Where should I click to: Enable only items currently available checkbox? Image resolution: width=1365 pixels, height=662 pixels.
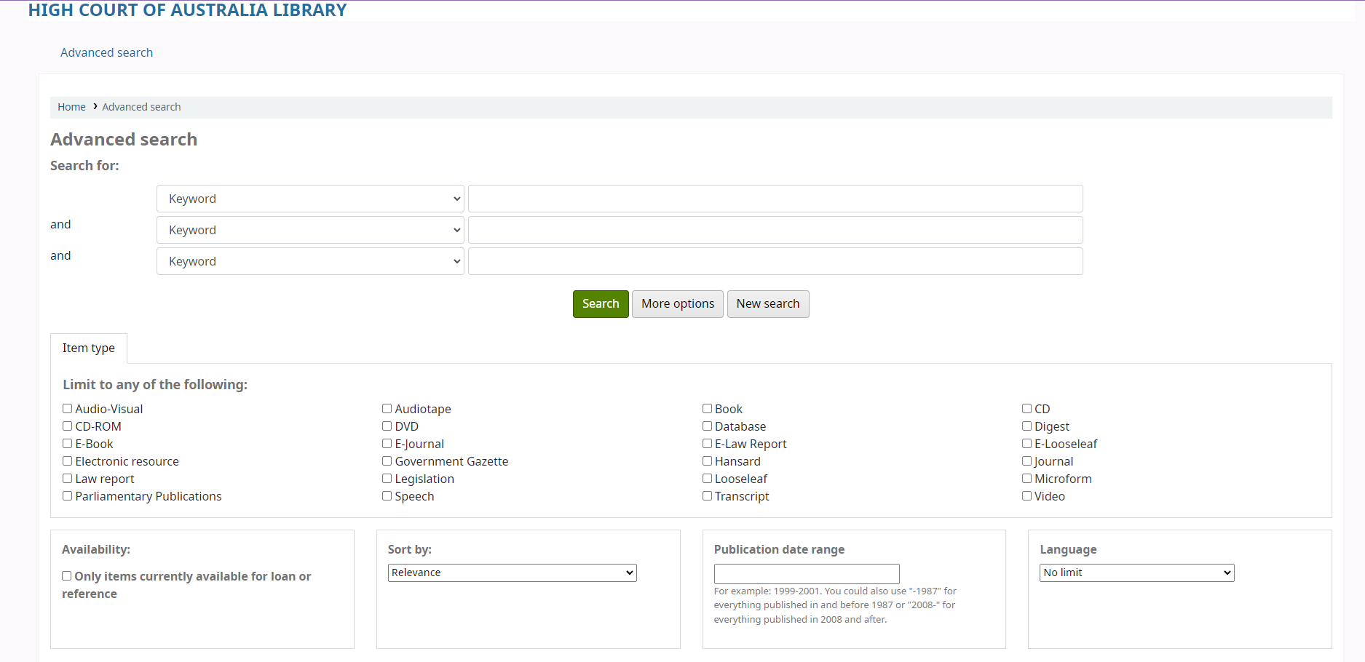66,576
